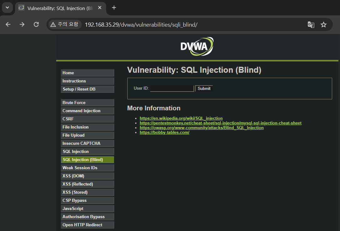Select the Vulnerability: SQL Injection browser tab
Viewport: 340px width, 231px height.
pyautogui.click(x=60, y=8)
